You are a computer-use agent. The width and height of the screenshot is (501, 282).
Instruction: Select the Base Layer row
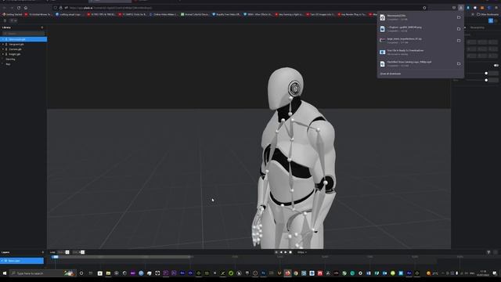click(22, 261)
